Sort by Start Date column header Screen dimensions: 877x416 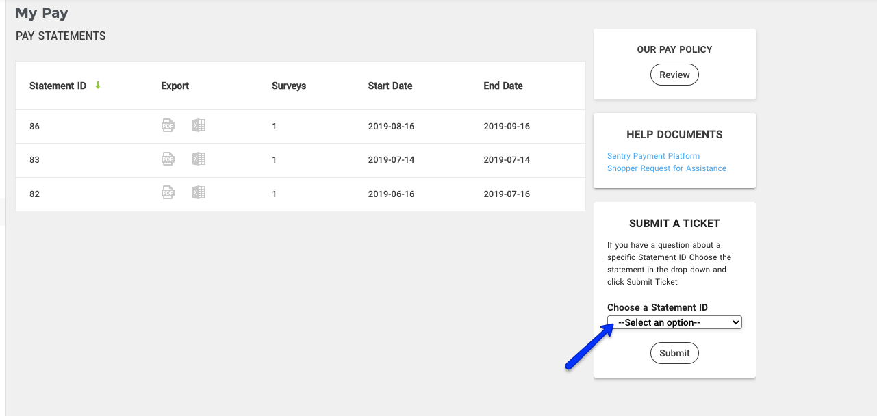pyautogui.click(x=390, y=86)
